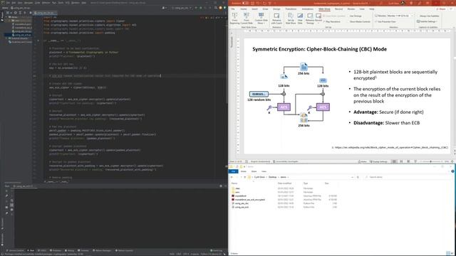456x256 pixels.
Task: Click Run panel settings gear icon
Action: pos(221,186)
